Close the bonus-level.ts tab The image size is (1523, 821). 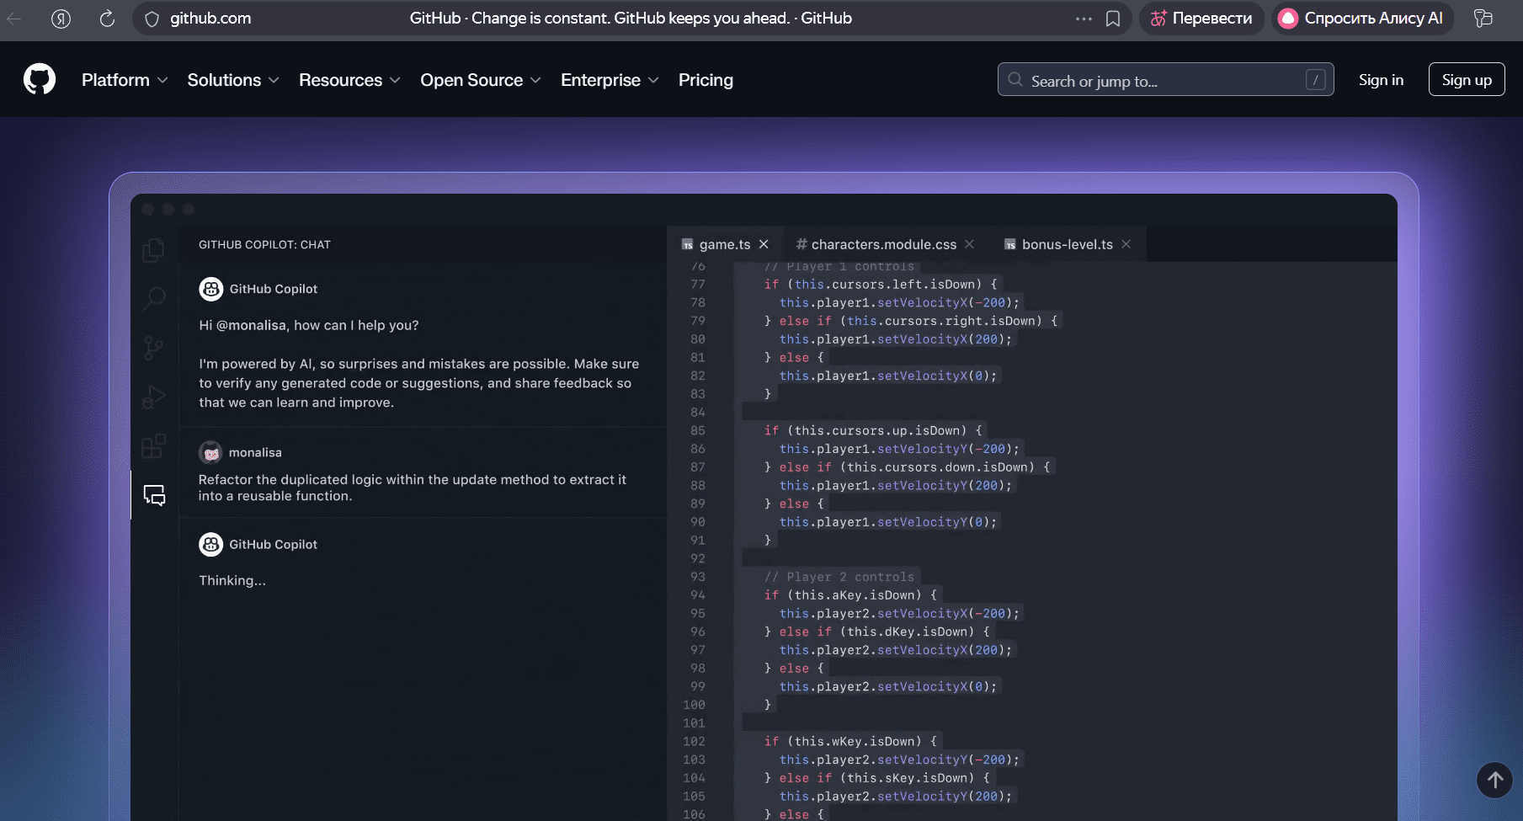1126,244
